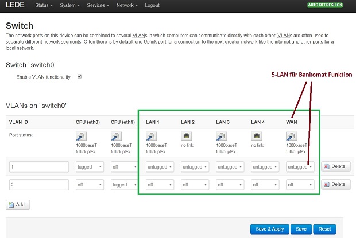Open LAN 4 dropdown for VLAN 2

click(265, 185)
